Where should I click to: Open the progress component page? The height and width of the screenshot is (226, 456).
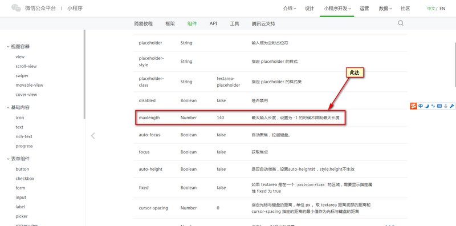(24, 146)
